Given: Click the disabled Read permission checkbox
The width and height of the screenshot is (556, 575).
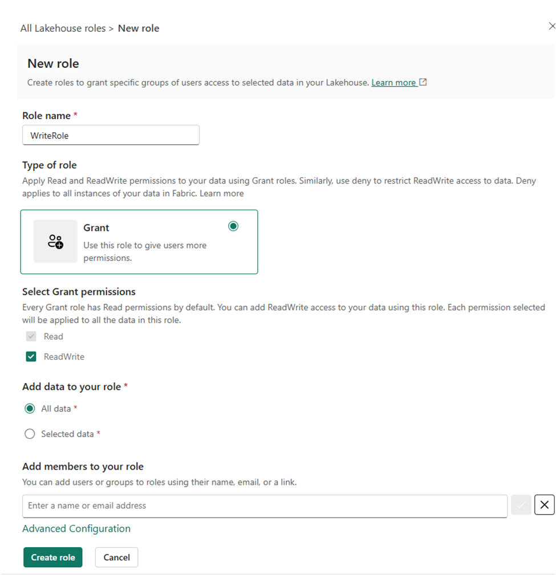Looking at the screenshot, I should pos(31,336).
